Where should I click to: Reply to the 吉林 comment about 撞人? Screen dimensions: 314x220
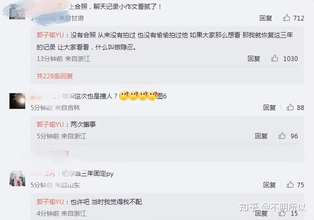pyautogui.click(x=269, y=108)
